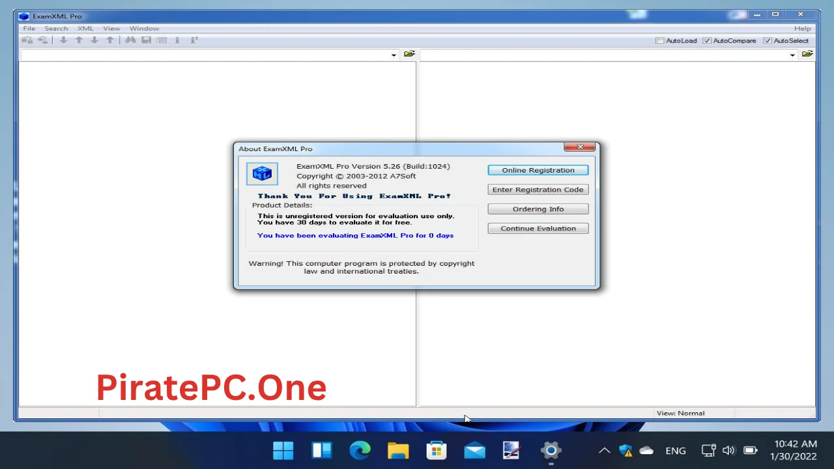Open the Search menu
834x469 pixels.
click(x=56, y=29)
